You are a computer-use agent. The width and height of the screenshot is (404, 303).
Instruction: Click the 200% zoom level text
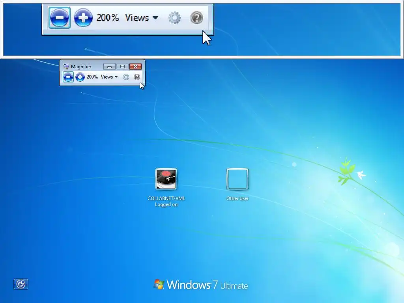pyautogui.click(x=92, y=77)
